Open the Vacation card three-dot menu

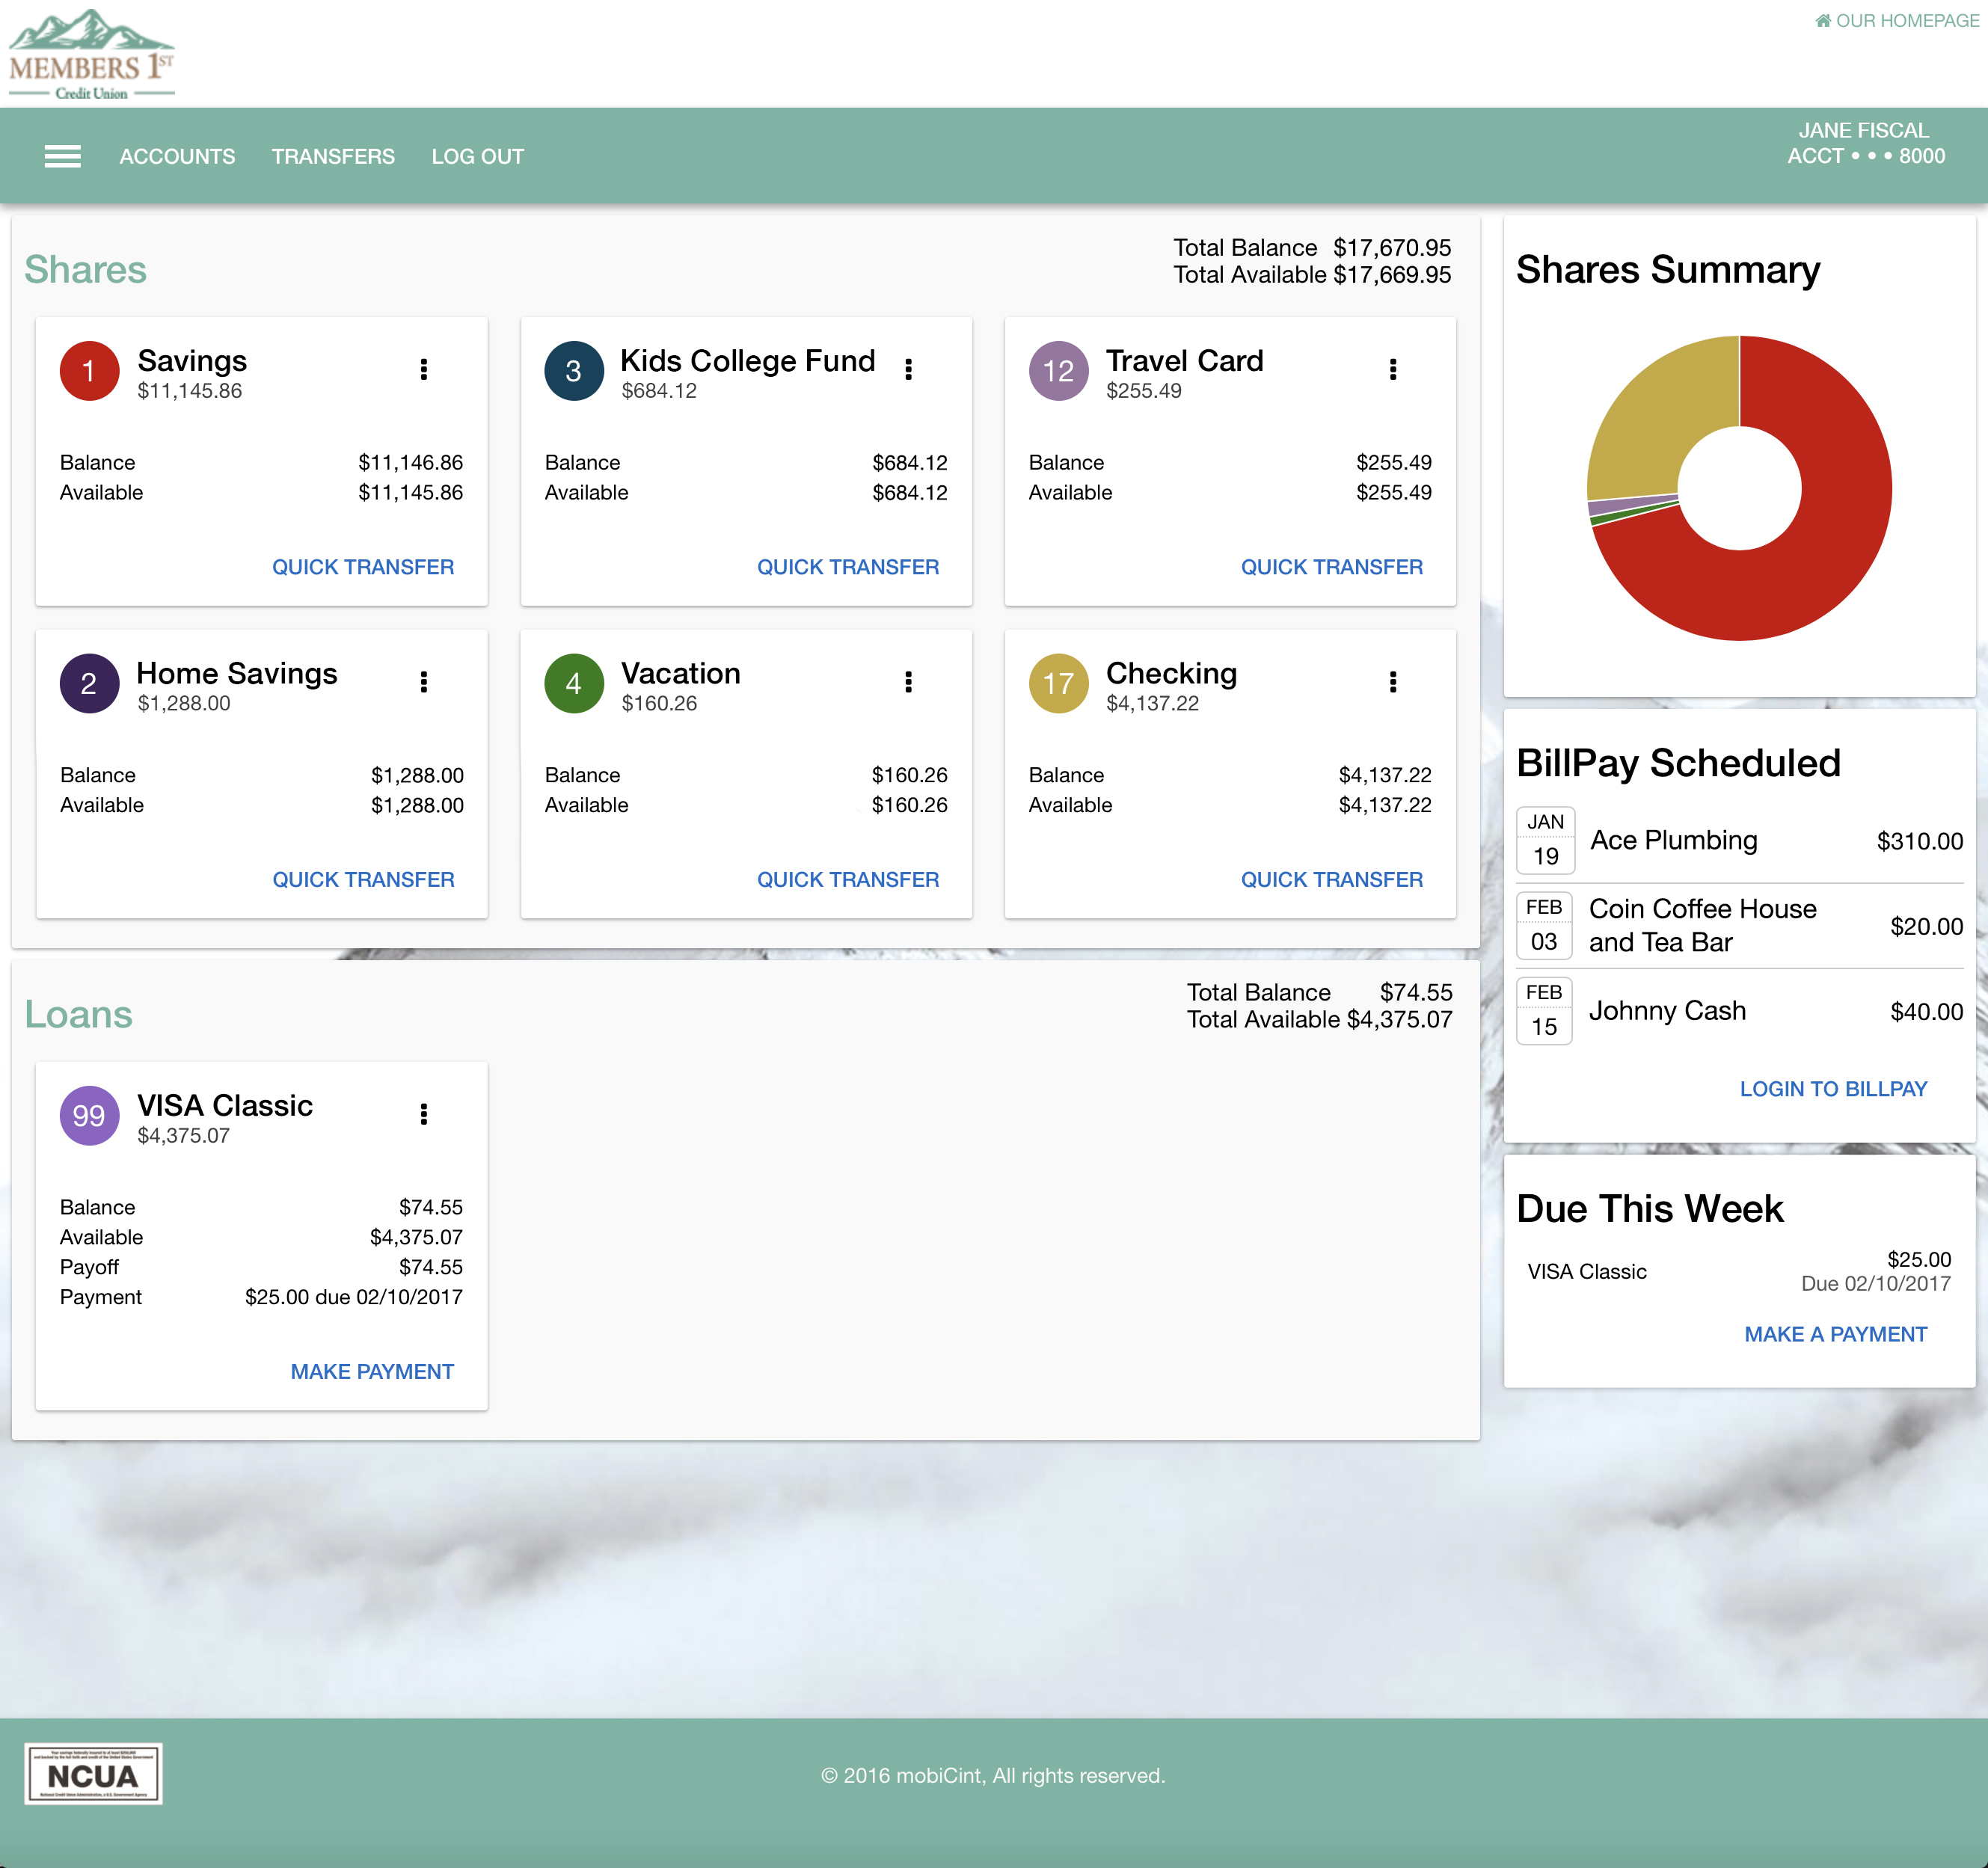coord(908,682)
